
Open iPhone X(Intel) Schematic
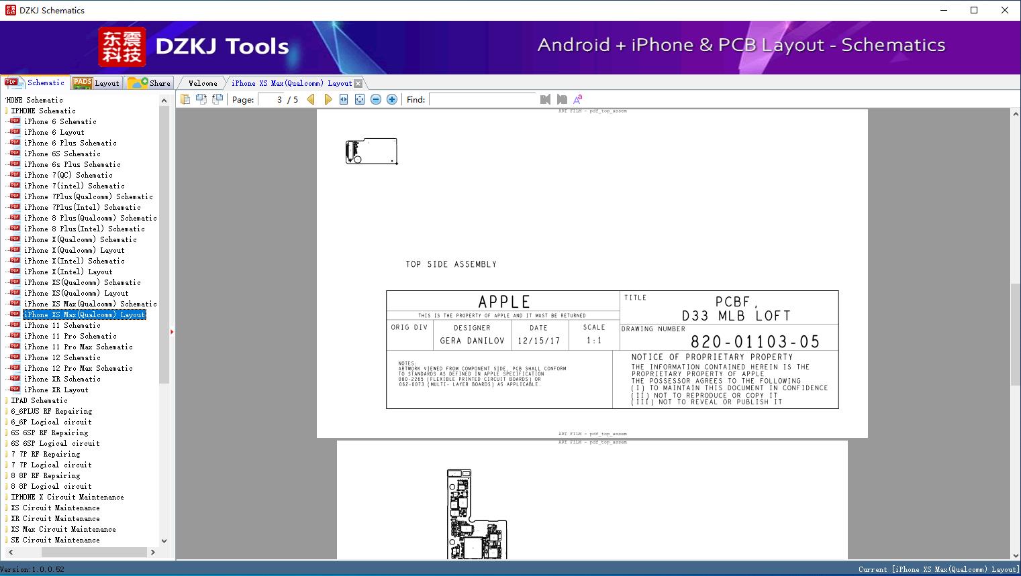[75, 261]
